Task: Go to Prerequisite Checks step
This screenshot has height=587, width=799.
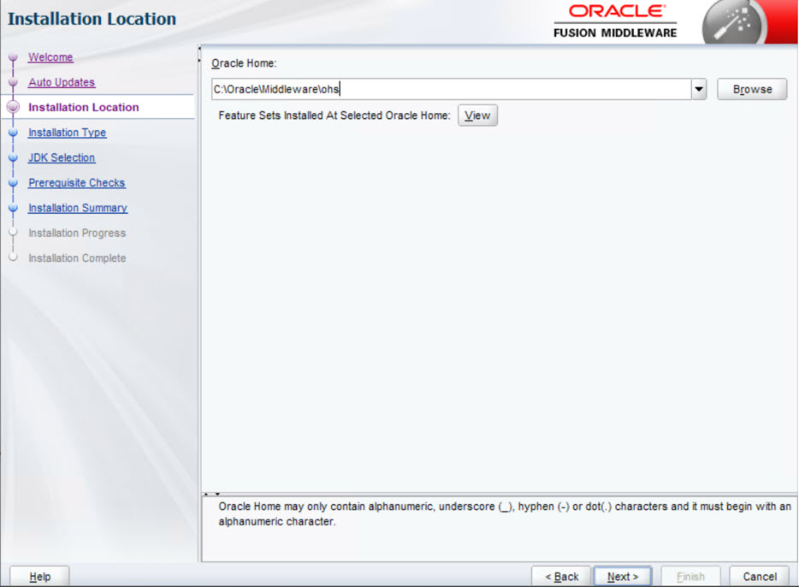Action: pyautogui.click(x=76, y=183)
